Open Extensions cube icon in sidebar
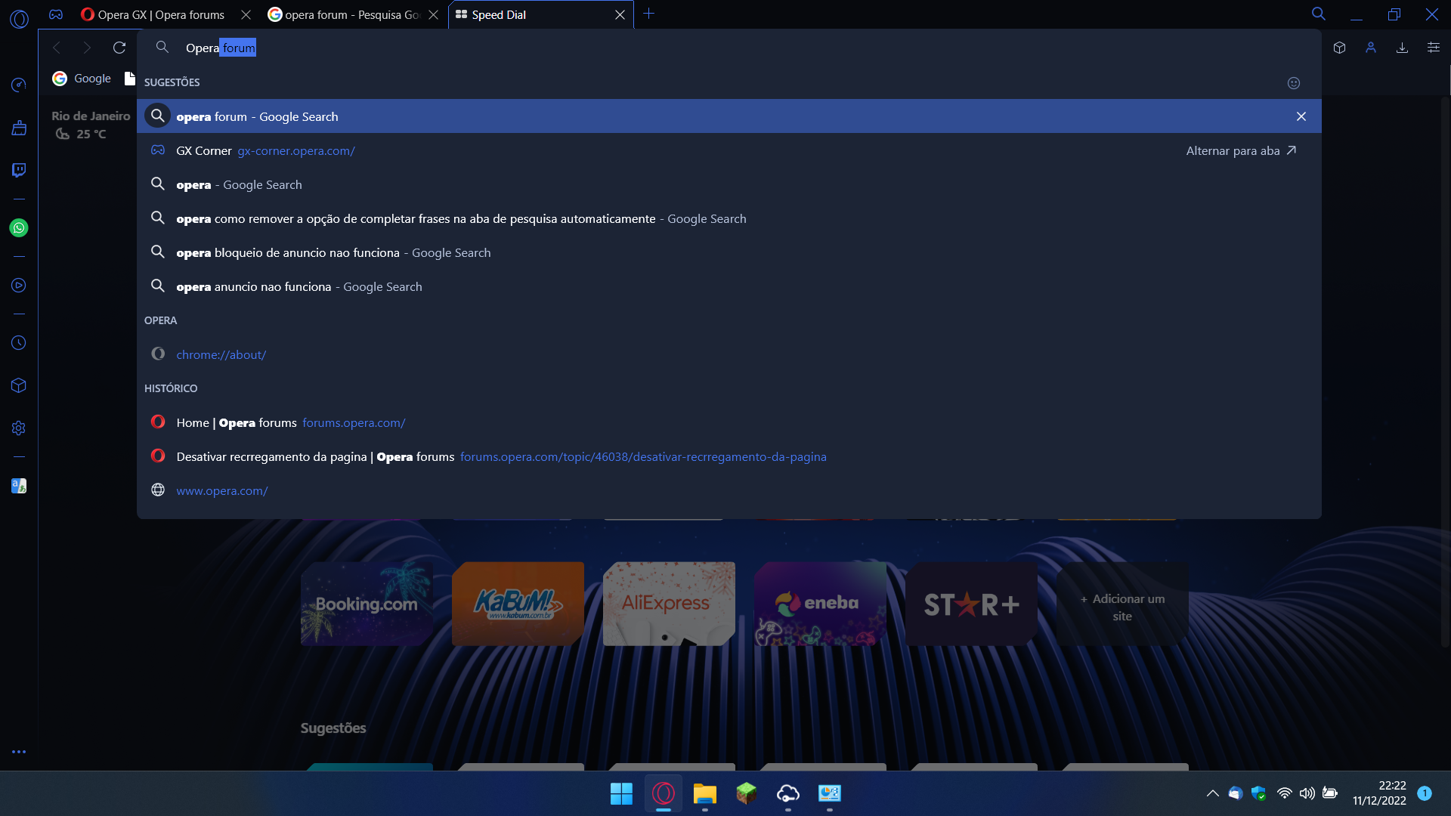Image resolution: width=1451 pixels, height=816 pixels. point(19,385)
